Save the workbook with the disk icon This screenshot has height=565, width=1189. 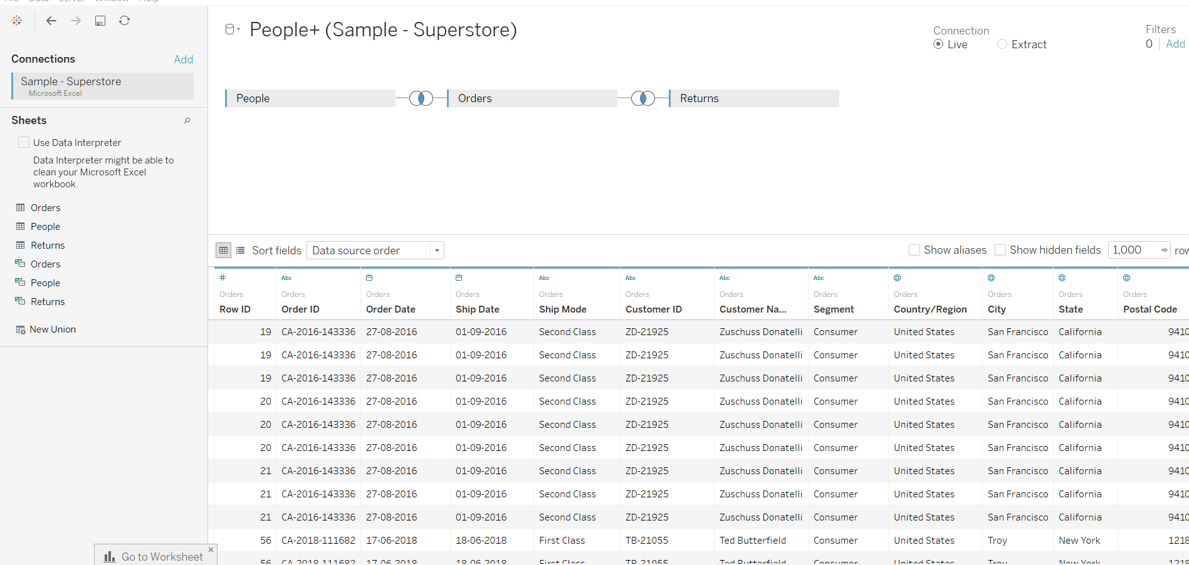click(x=100, y=21)
